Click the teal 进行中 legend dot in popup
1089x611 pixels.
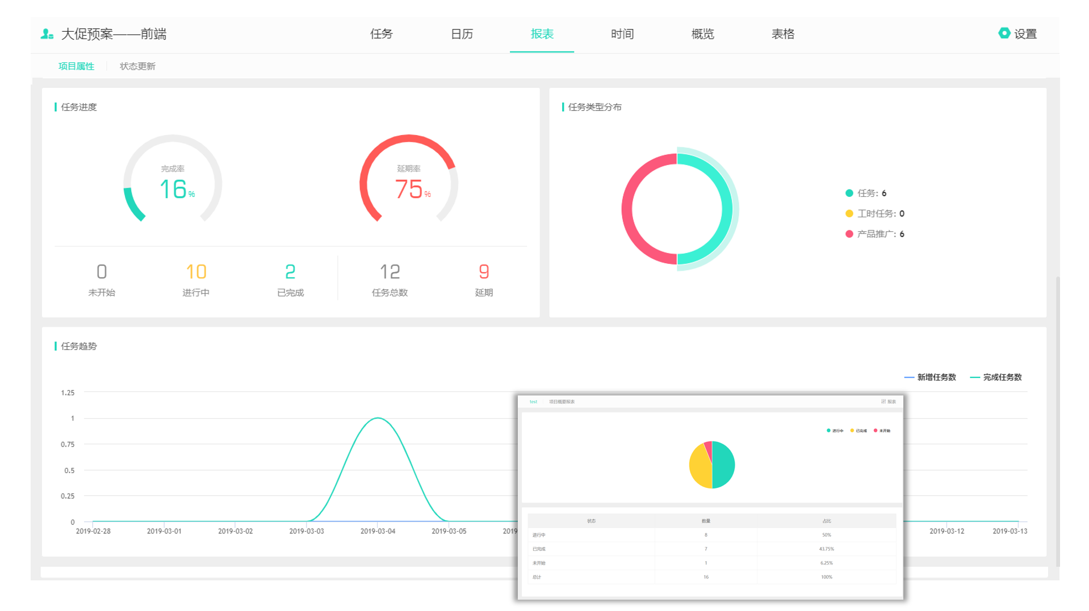pyautogui.click(x=829, y=431)
